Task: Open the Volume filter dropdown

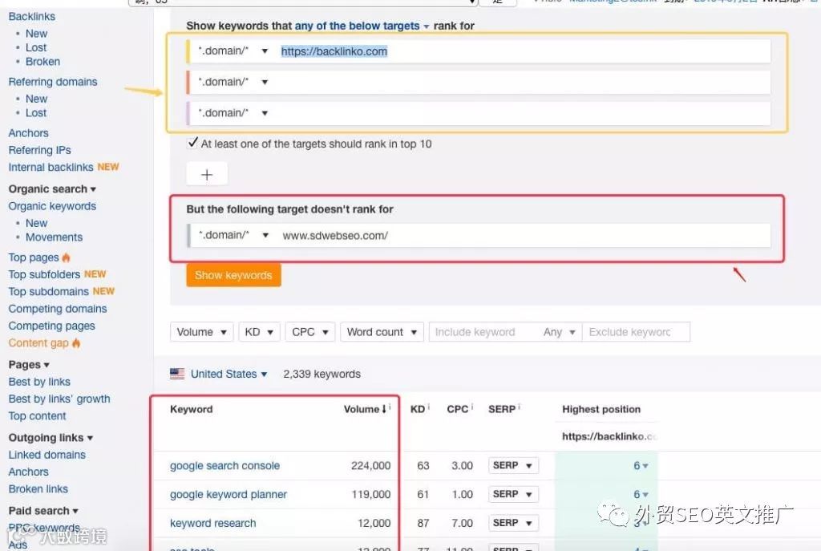Action: tap(201, 332)
